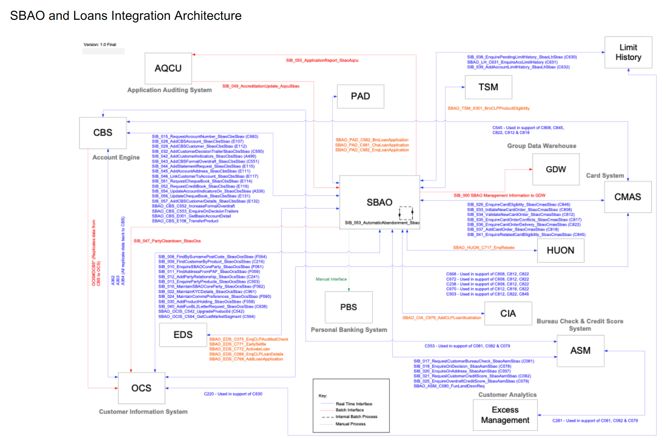Click the Real Time Interface key entry
Screen dimensions: 672x448
pyautogui.click(x=354, y=404)
